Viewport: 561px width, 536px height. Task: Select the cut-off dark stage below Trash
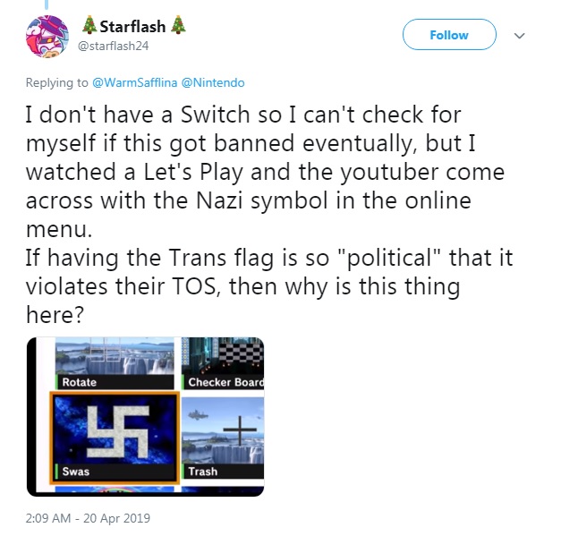click(223, 489)
